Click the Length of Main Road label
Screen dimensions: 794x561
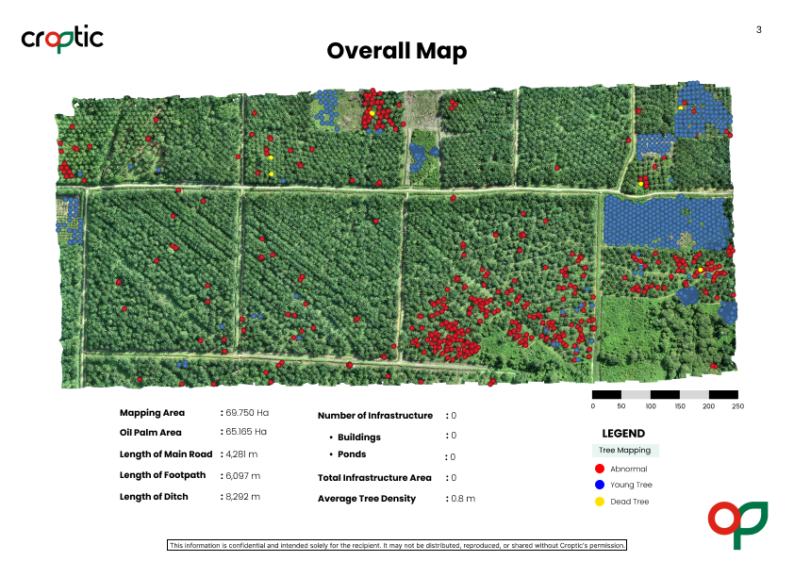click(x=166, y=455)
